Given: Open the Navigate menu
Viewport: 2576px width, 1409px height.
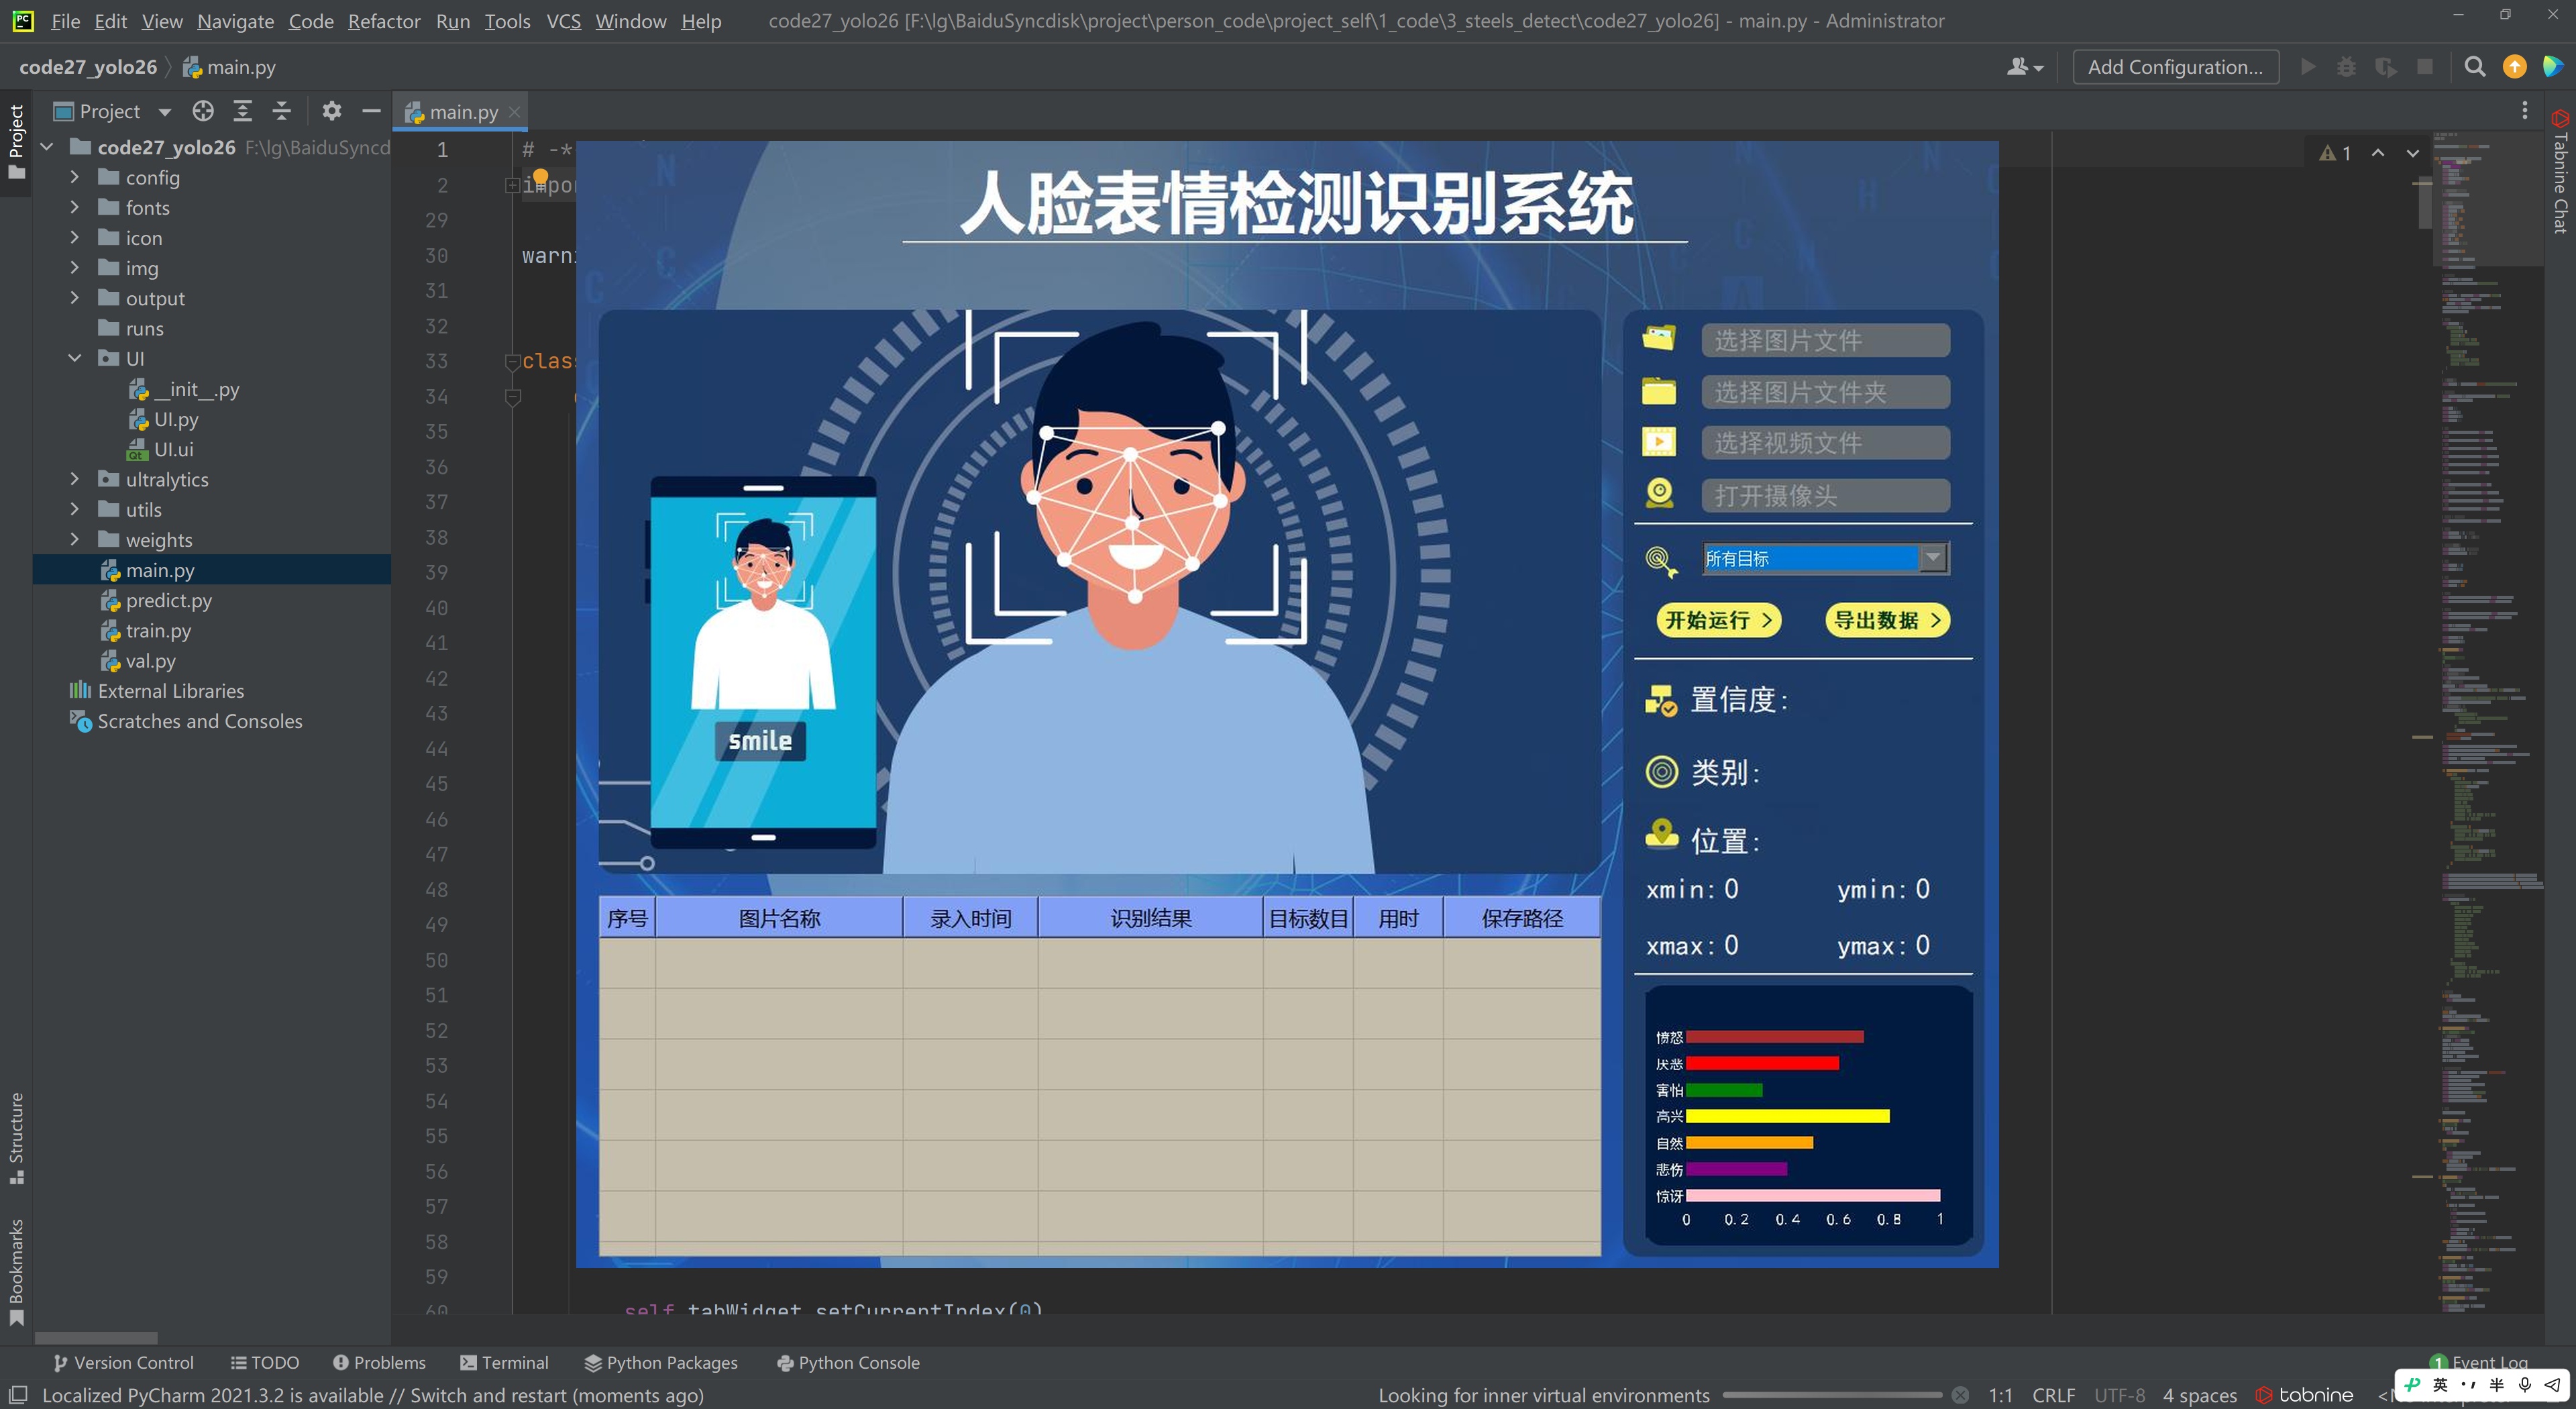Looking at the screenshot, I should [235, 21].
